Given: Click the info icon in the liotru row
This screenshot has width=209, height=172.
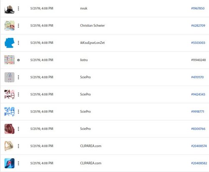Looking at the screenshot, I should click(18, 60).
